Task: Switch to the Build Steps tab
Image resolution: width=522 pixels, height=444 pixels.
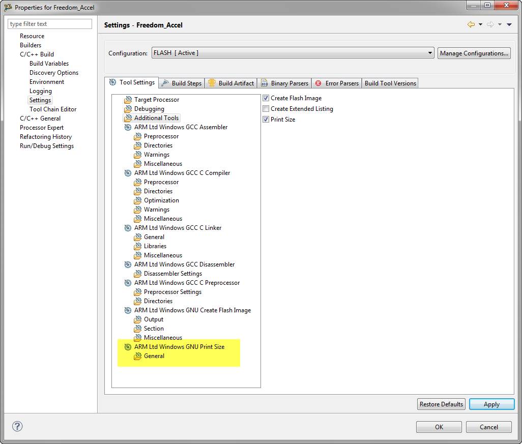Action: (x=182, y=83)
